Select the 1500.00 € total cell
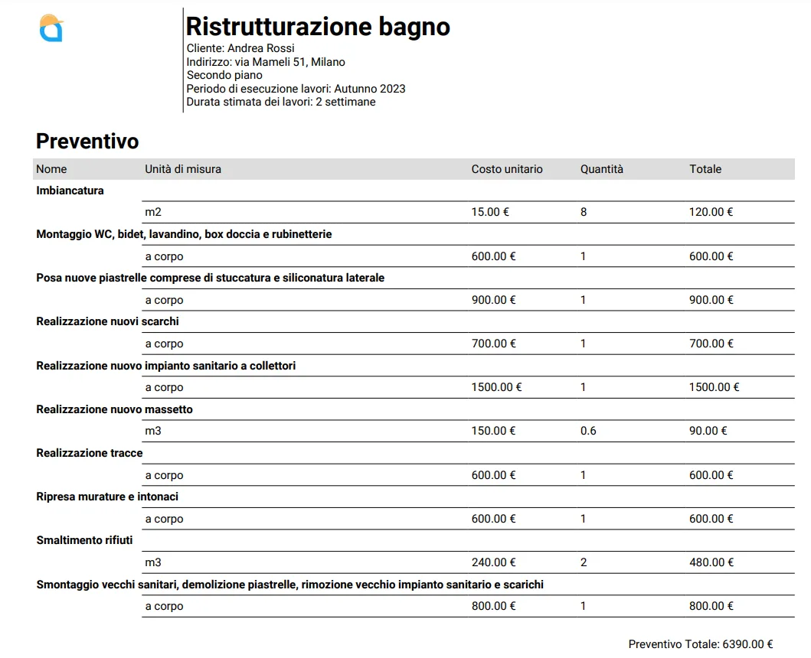The width and height of the screenshot is (811, 658). (x=714, y=387)
